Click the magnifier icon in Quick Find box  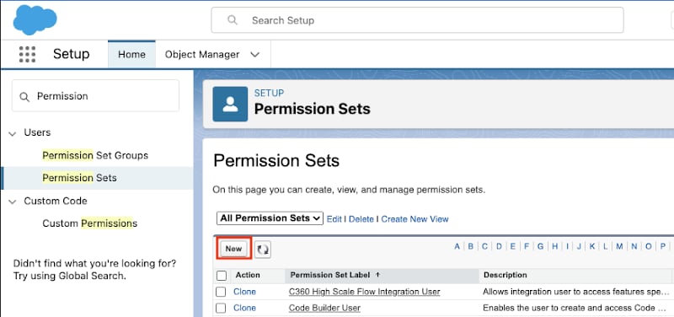(x=25, y=97)
